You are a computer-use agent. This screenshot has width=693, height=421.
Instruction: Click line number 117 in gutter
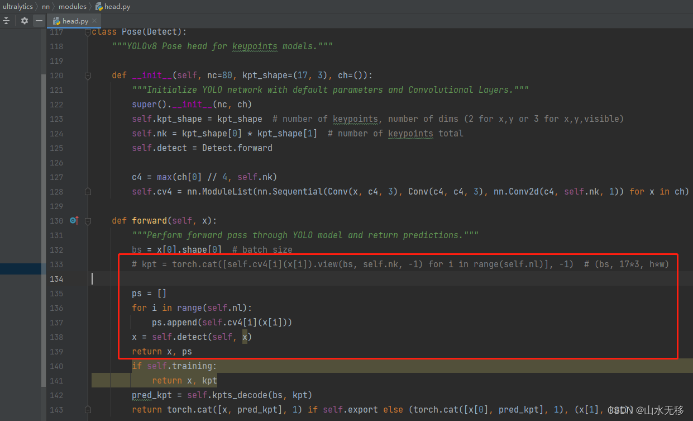point(56,32)
